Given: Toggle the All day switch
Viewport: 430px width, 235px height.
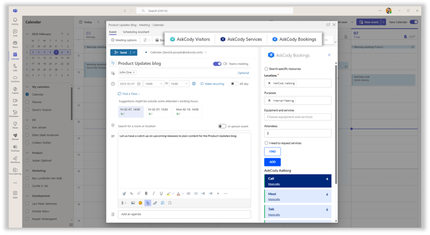Looking at the screenshot, I should (234, 84).
